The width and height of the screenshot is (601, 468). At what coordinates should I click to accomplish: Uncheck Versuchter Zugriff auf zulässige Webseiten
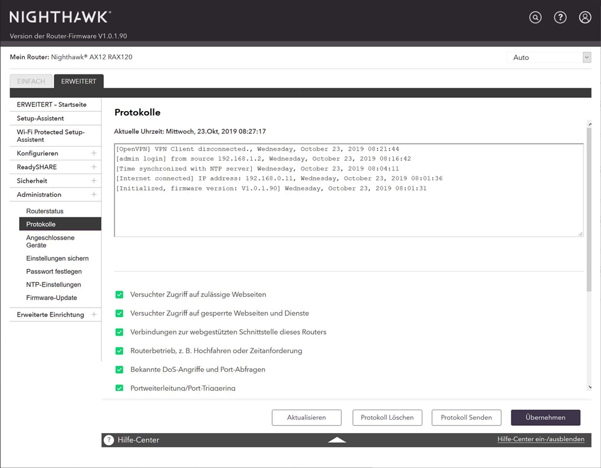click(119, 294)
